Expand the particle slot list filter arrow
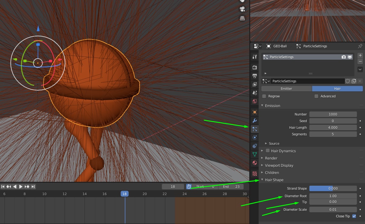This screenshot has width=365, height=224. [x=266, y=73]
